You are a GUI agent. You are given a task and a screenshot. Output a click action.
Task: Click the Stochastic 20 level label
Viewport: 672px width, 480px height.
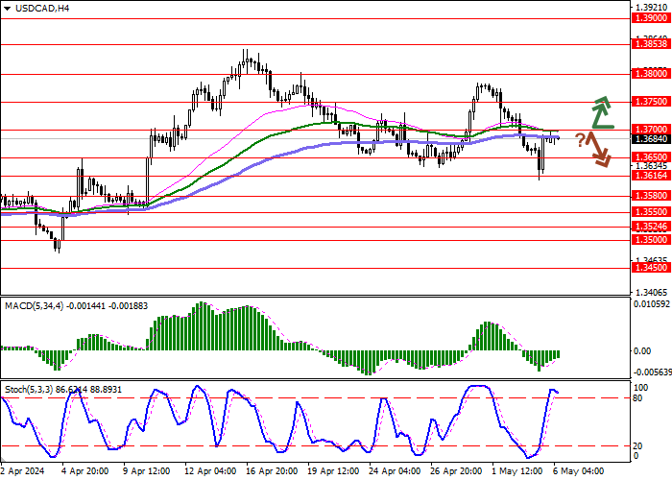pyautogui.click(x=638, y=445)
